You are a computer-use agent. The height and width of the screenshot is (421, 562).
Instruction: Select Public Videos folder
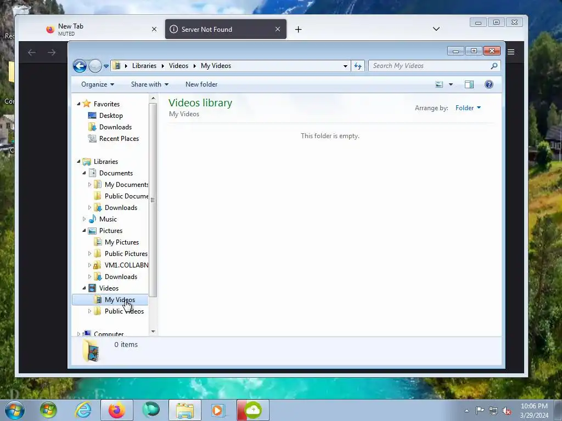coord(124,311)
